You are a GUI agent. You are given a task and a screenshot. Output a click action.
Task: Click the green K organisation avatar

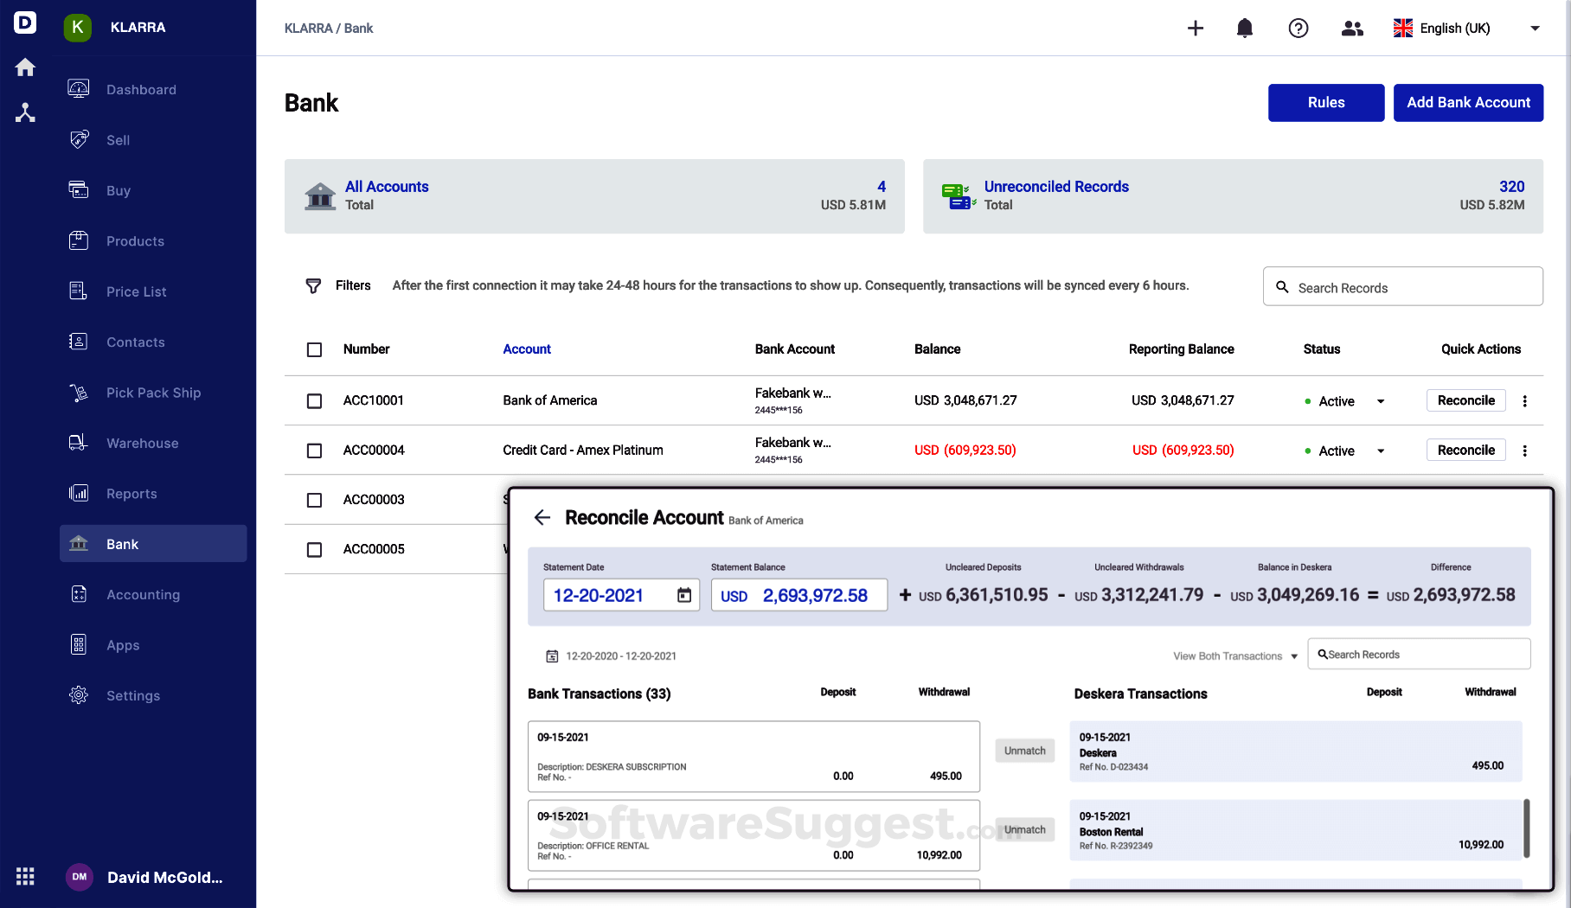click(x=78, y=27)
